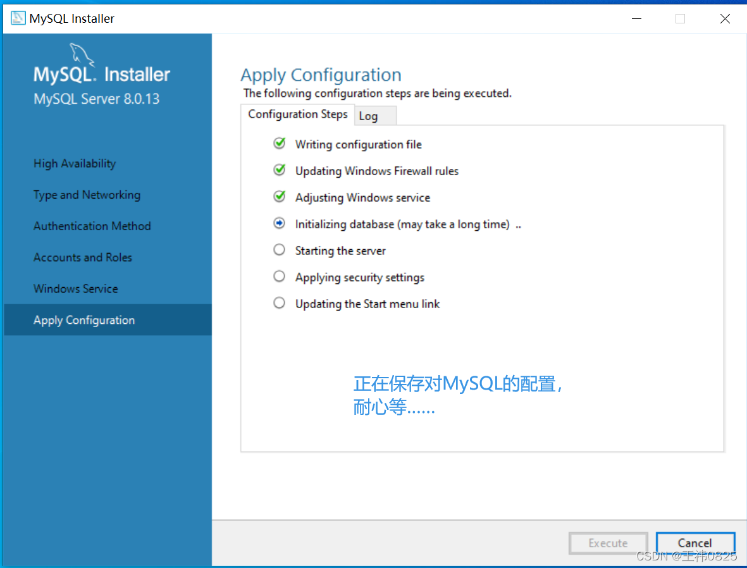Click the Execute button
Image resolution: width=747 pixels, height=568 pixels.
point(608,543)
